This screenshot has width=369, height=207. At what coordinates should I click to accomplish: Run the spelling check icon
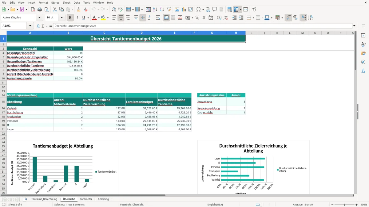pyautogui.click(x=121, y=10)
